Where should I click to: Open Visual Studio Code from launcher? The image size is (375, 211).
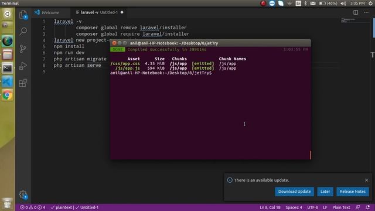(x=8, y=81)
